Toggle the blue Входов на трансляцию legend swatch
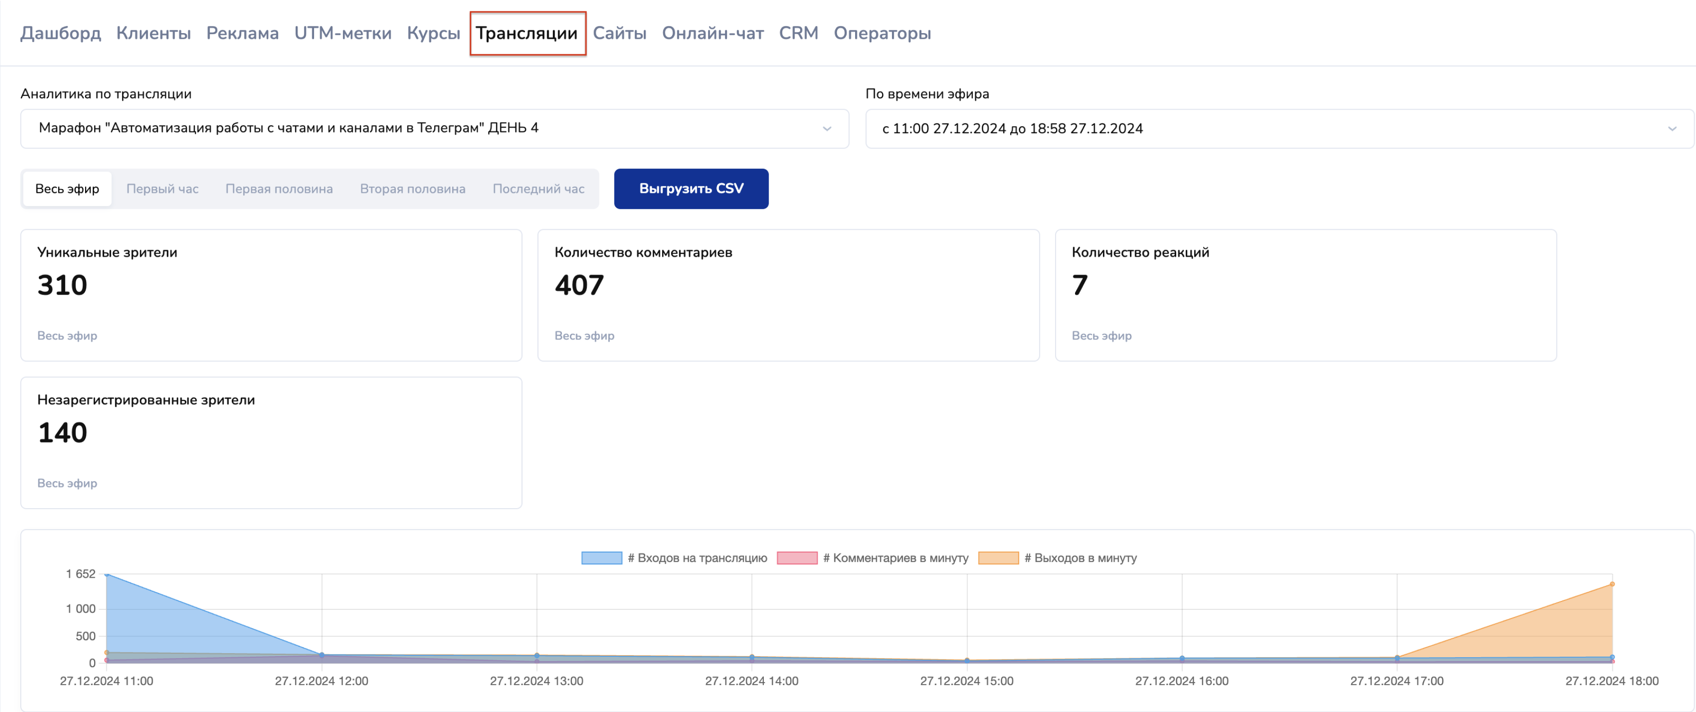The image size is (1696, 712). coord(601,558)
